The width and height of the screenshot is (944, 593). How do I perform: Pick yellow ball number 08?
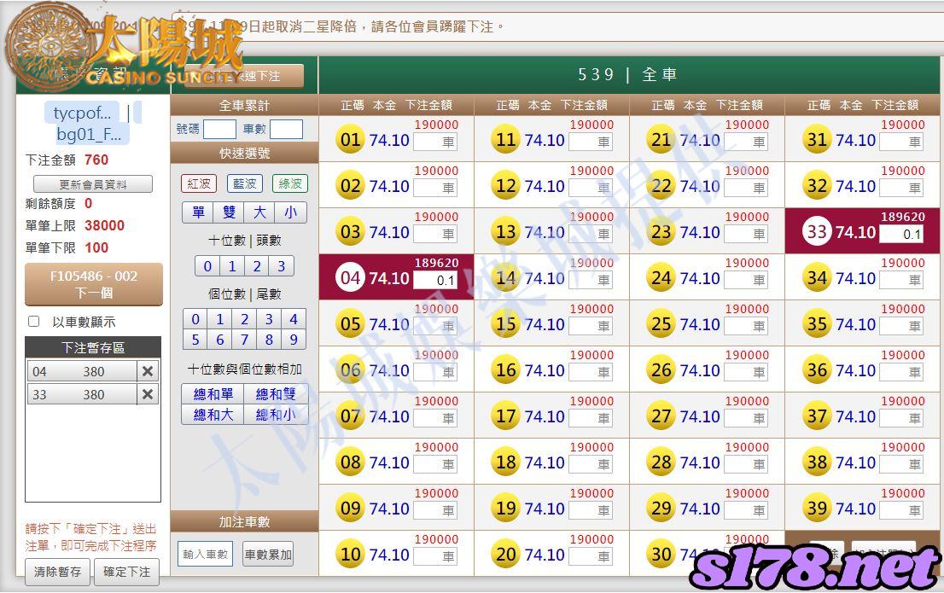click(350, 462)
